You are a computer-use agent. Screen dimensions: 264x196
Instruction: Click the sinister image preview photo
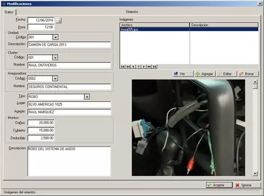[188, 127]
